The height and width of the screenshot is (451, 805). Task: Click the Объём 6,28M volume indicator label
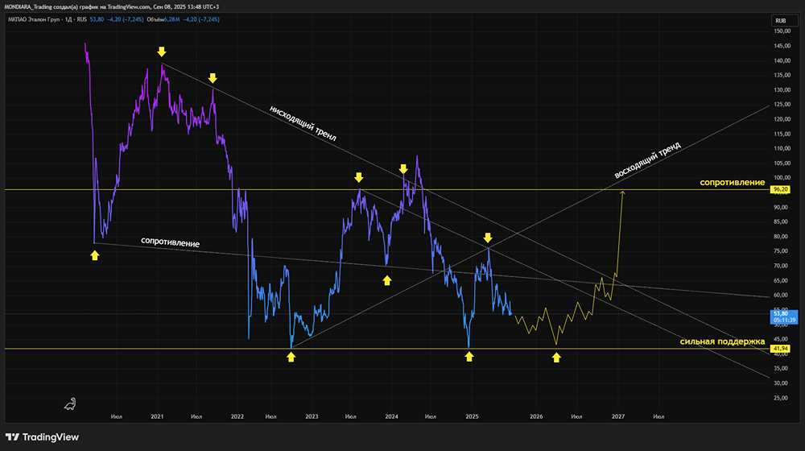pyautogui.click(x=163, y=19)
